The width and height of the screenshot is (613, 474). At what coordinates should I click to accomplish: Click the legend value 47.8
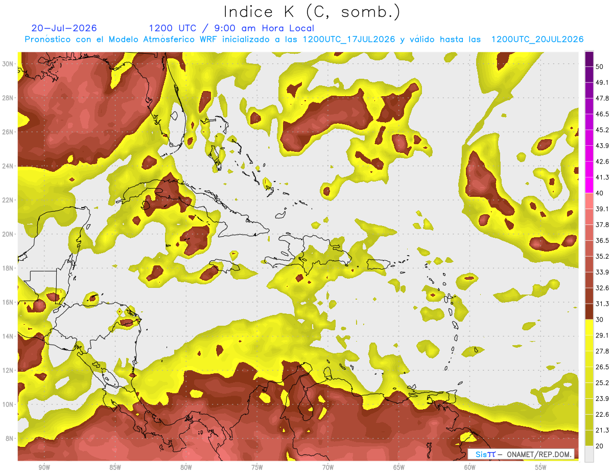click(602, 98)
